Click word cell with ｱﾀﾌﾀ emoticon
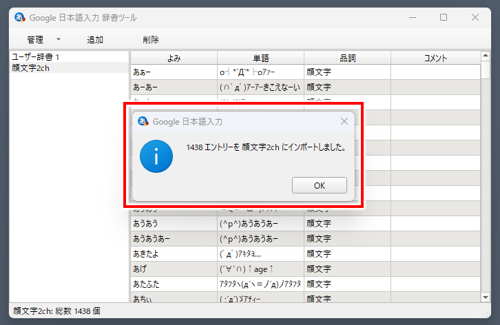 point(261,284)
